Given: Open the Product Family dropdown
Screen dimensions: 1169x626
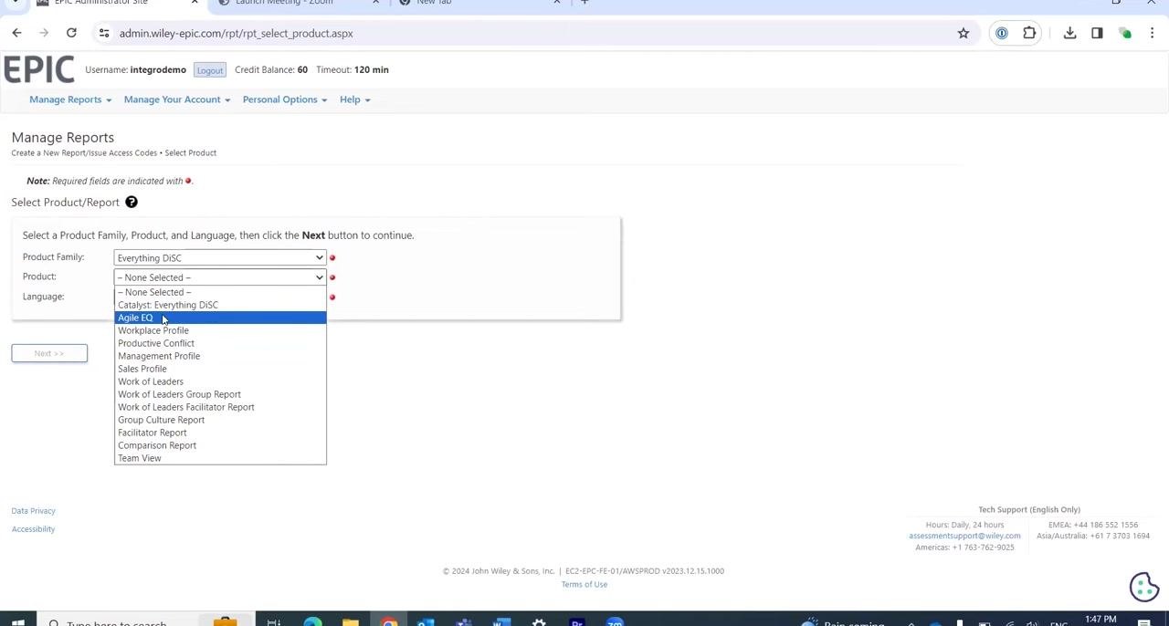Looking at the screenshot, I should pyautogui.click(x=220, y=257).
